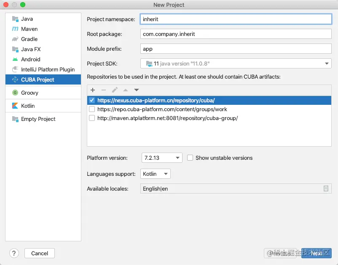This screenshot has width=338, height=265.
Task: Click the Android robot icon
Action: click(15, 60)
